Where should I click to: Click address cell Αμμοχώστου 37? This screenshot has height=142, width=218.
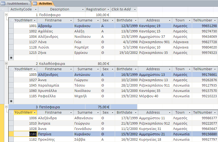pos(155,36)
